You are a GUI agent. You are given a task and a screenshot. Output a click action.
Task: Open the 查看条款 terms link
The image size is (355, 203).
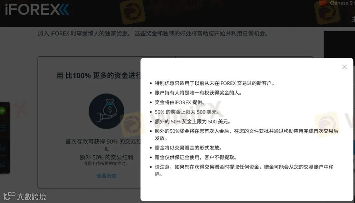coord(106,176)
